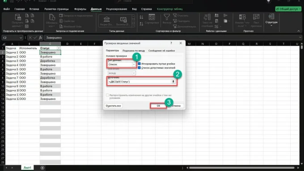The width and height of the screenshot is (304, 171).
Task: Sort ascending A to Z
Action: coord(141,17)
